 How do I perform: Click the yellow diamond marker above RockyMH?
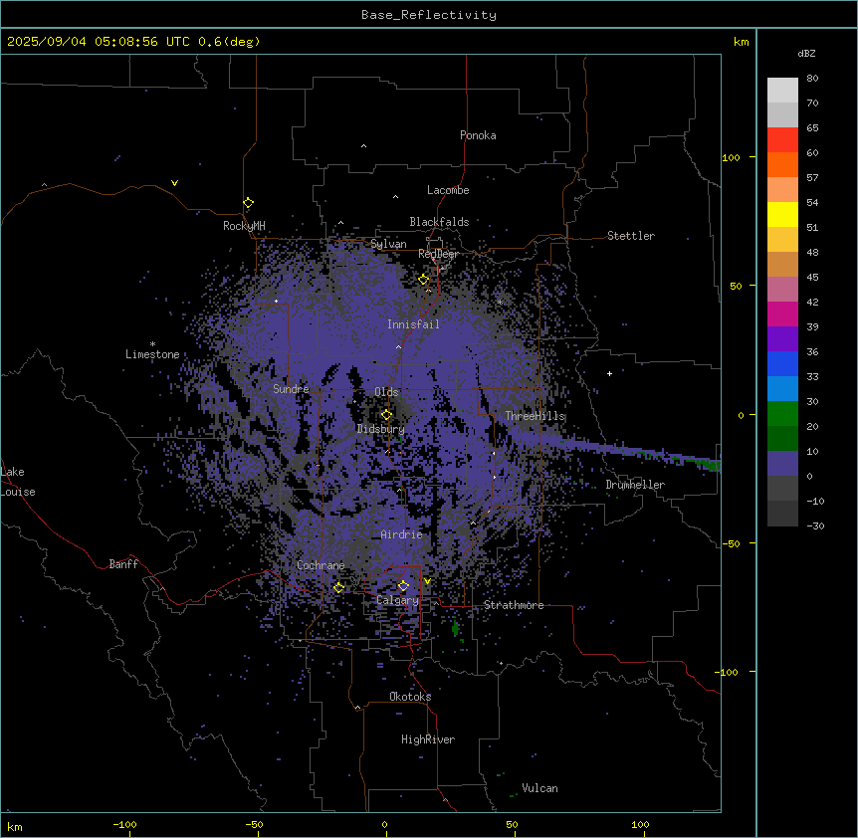[x=248, y=203]
